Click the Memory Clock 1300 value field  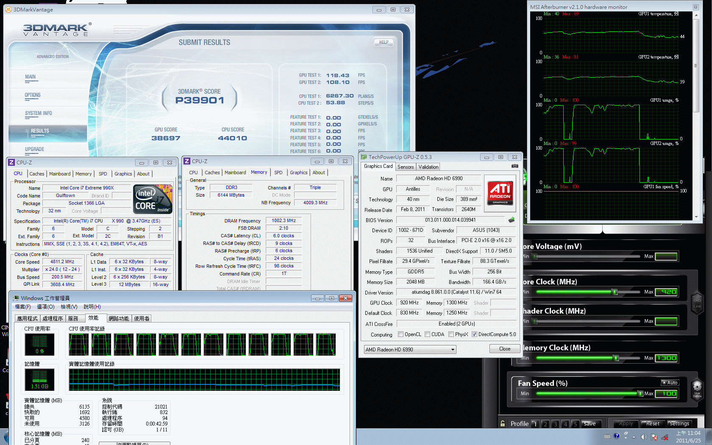click(x=667, y=358)
